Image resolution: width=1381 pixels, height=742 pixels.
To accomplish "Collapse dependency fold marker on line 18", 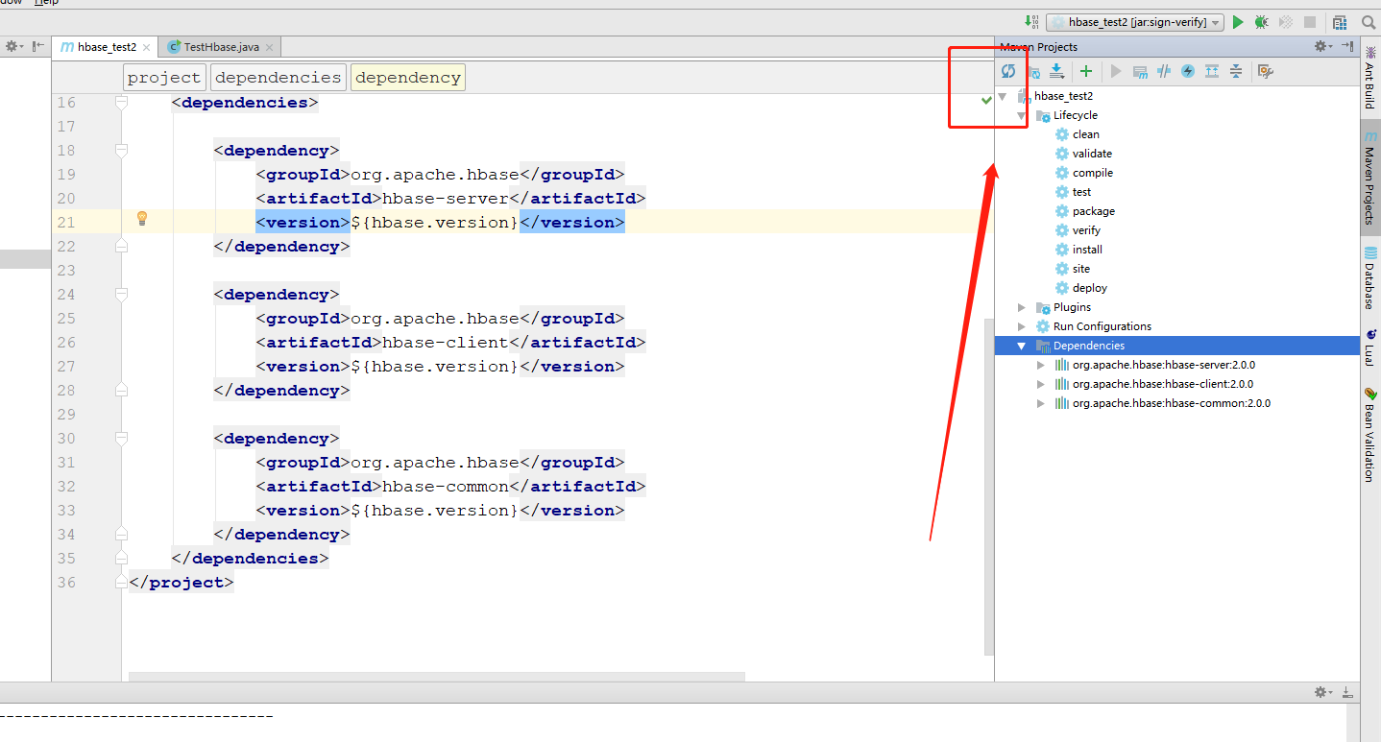I will coord(121,150).
